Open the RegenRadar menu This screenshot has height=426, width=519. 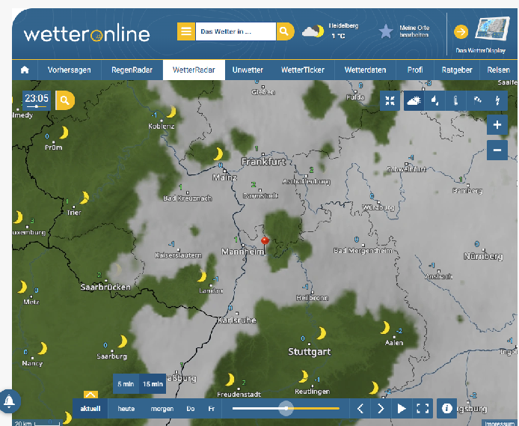coord(132,70)
